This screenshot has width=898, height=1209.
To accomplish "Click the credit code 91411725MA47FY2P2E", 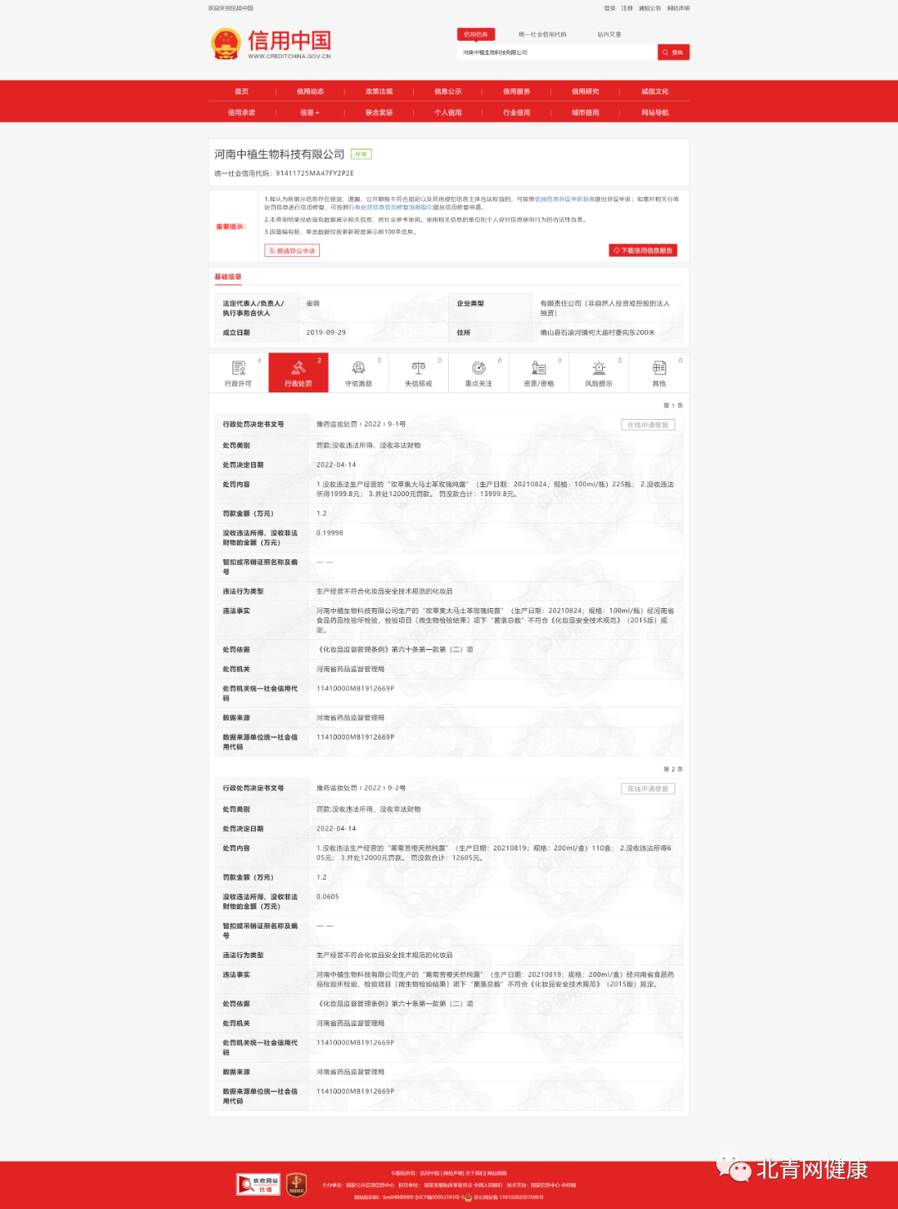I will pos(315,174).
